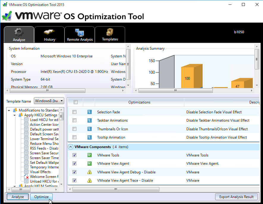Click Analysis Summary vertical scrollbar thumb

(257, 59)
